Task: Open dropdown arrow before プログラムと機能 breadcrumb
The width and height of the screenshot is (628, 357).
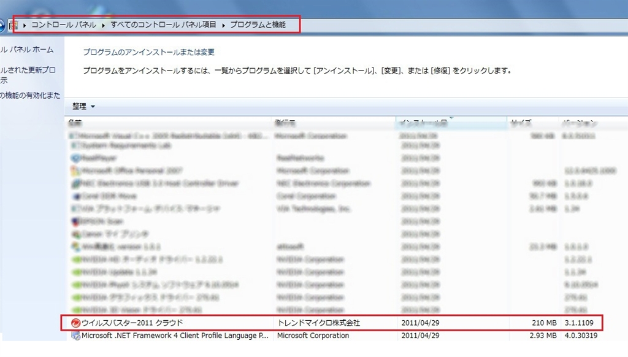Action: [223, 25]
